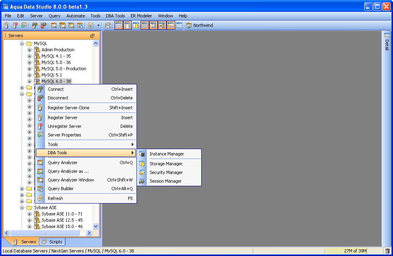Image resolution: width=393 pixels, height=256 pixels.
Task: Toggle the highlighted table grid toolbar button
Action: point(145,25)
